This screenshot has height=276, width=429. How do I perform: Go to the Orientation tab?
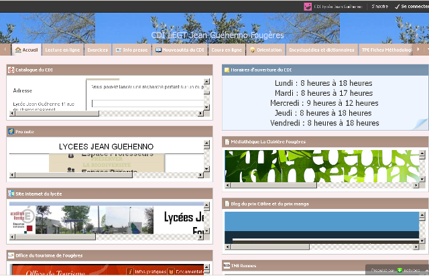(266, 50)
